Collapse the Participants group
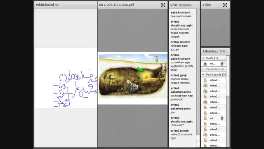Screen dimensions: 264x149 coord(203,74)
